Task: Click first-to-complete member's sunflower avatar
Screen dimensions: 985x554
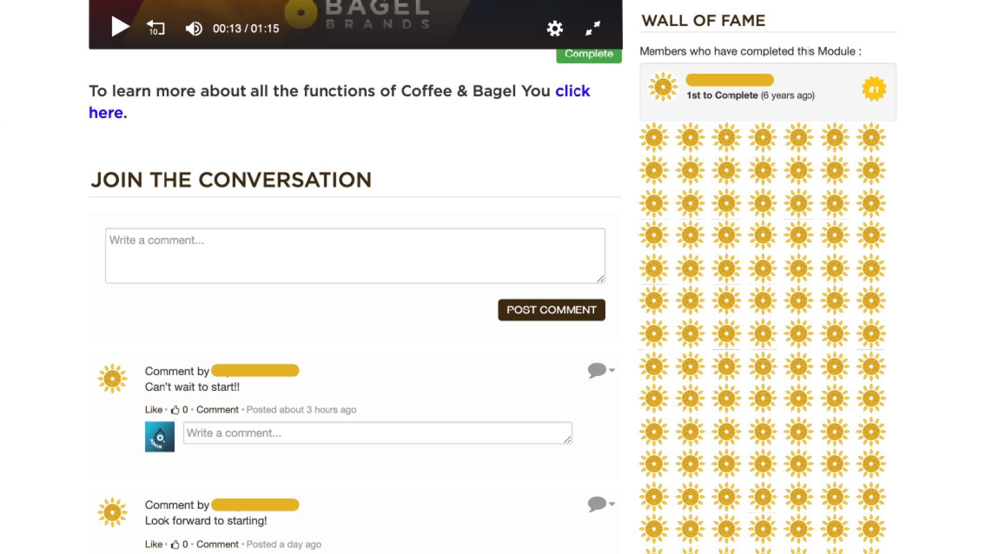Action: (663, 87)
